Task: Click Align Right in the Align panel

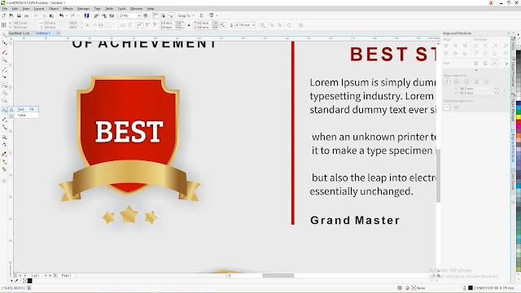Action: pos(465,46)
